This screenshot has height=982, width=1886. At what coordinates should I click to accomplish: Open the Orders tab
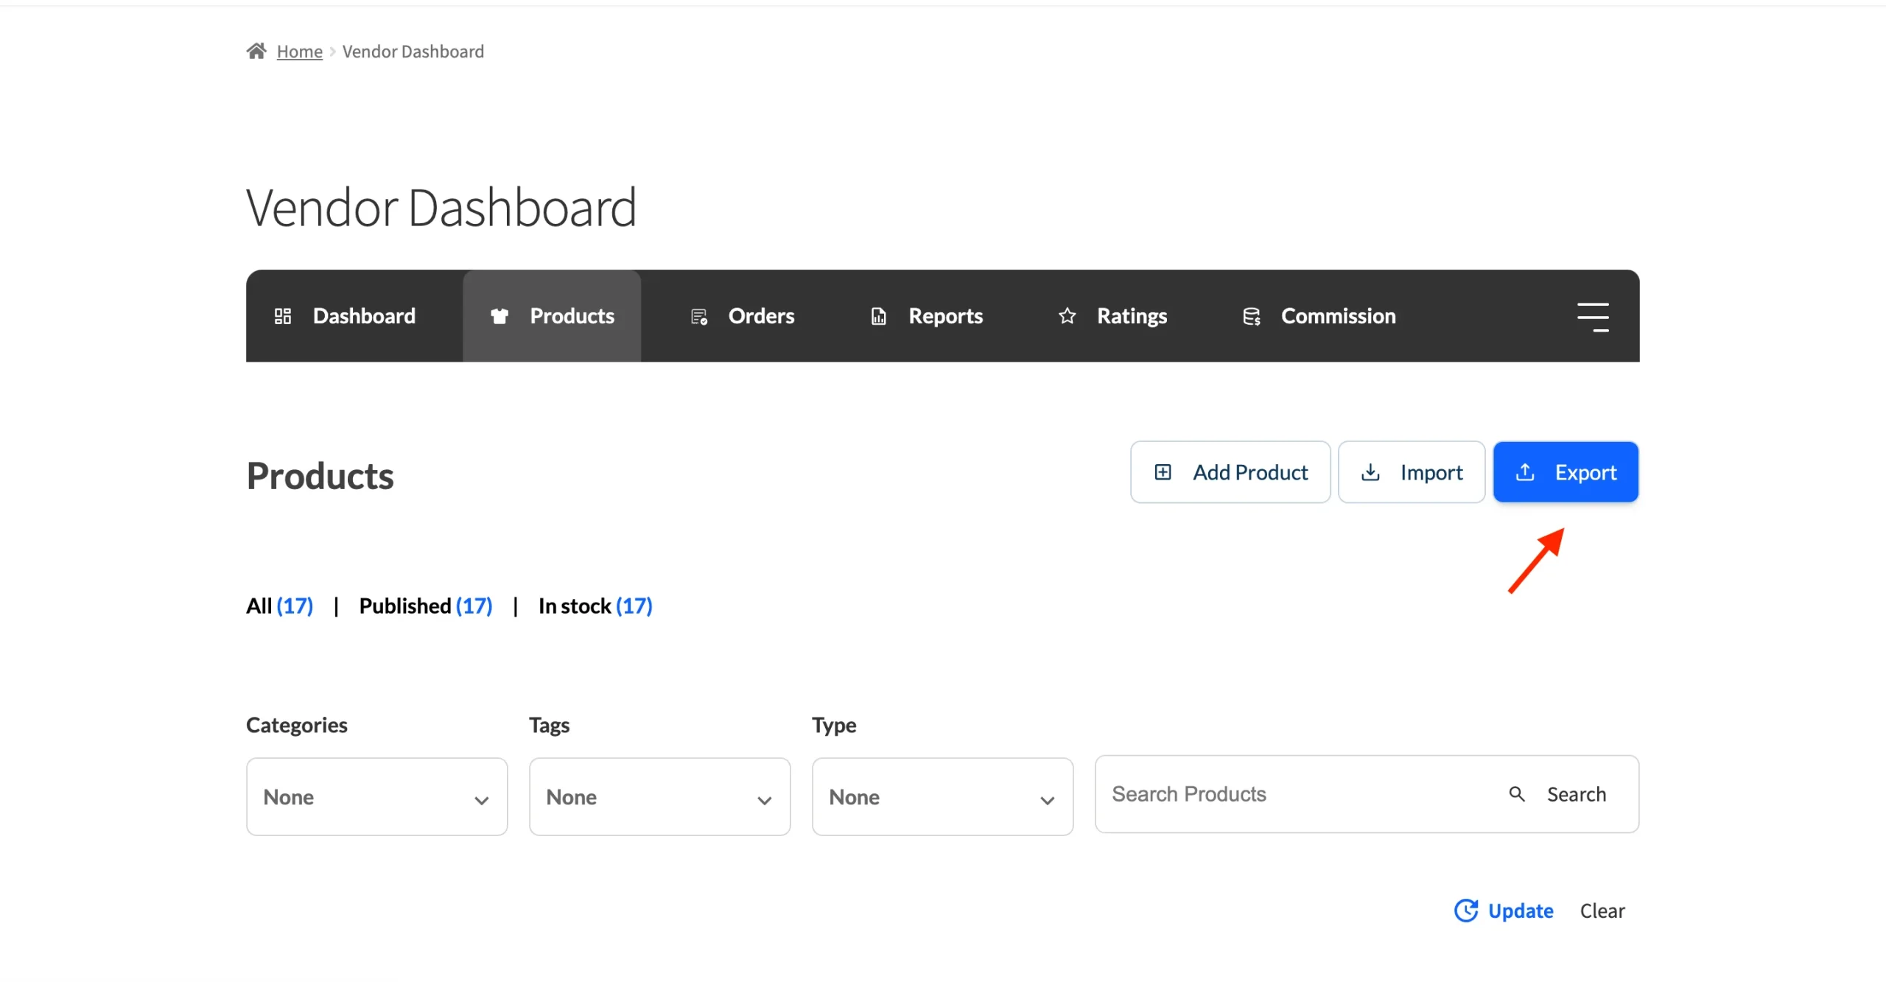point(743,316)
